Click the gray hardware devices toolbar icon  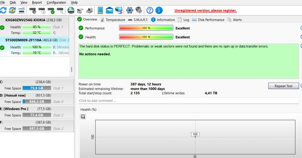89,11
